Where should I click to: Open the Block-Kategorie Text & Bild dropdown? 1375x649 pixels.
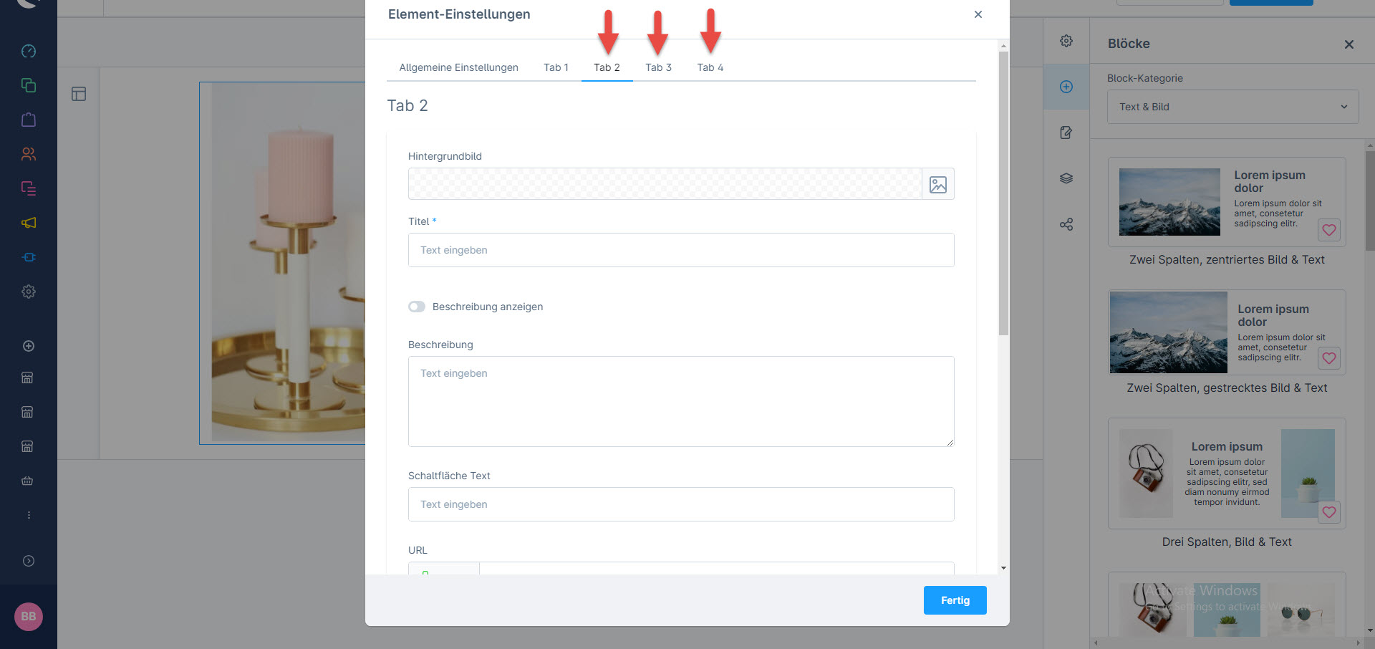(x=1232, y=107)
